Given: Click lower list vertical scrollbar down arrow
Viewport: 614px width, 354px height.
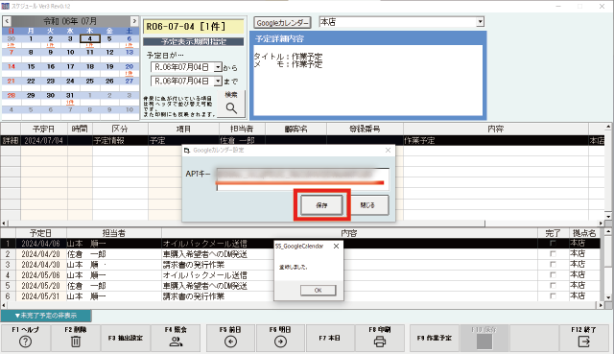Looking at the screenshot, I should (x=607, y=297).
